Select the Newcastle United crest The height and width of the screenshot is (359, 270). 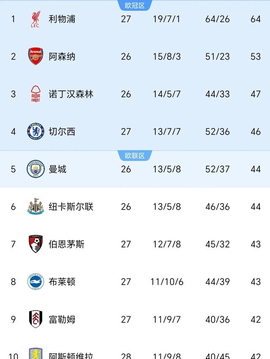point(36,207)
